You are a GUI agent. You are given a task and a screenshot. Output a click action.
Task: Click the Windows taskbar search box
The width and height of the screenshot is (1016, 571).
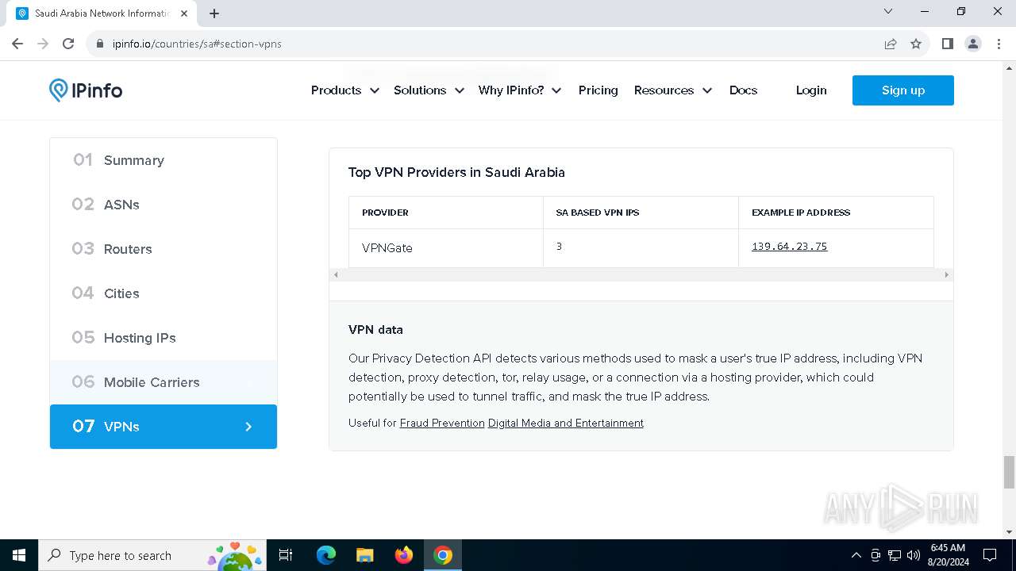click(152, 555)
